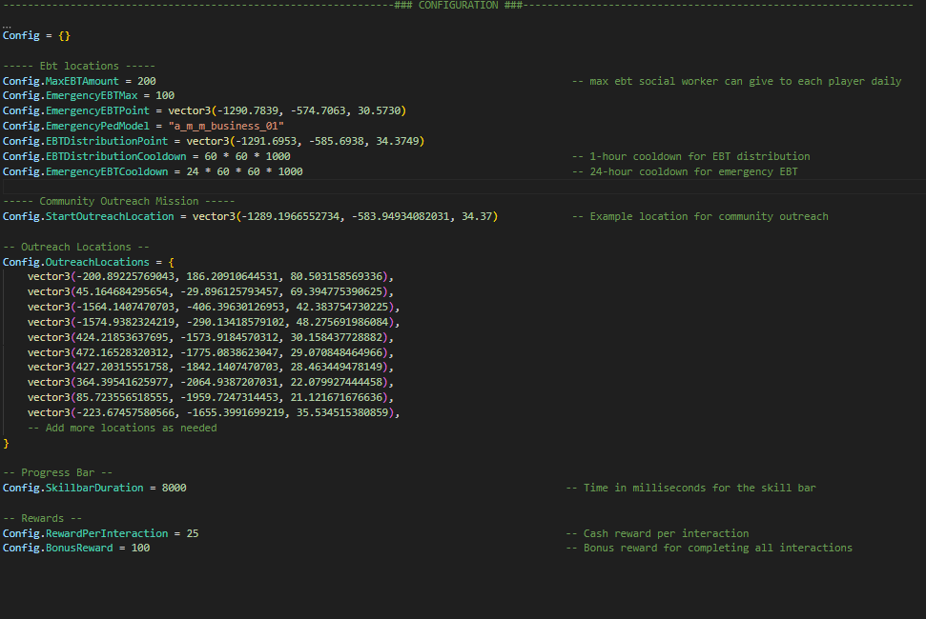Click the empty braces after Config =
This screenshot has height=619, width=926.
[64, 36]
